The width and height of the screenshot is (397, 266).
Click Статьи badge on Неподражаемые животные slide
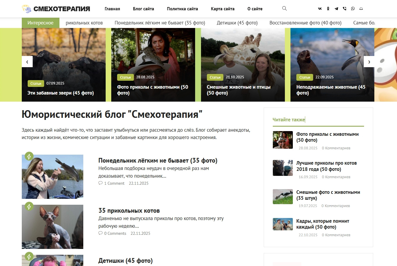[305, 77]
